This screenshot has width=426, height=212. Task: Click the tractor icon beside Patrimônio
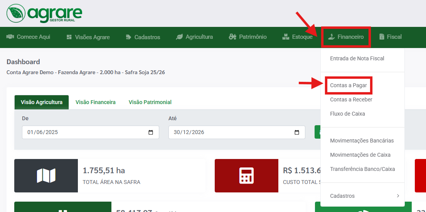click(x=232, y=37)
